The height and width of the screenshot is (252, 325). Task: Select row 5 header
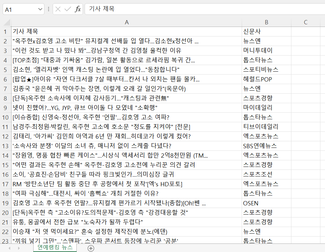coord(5,70)
